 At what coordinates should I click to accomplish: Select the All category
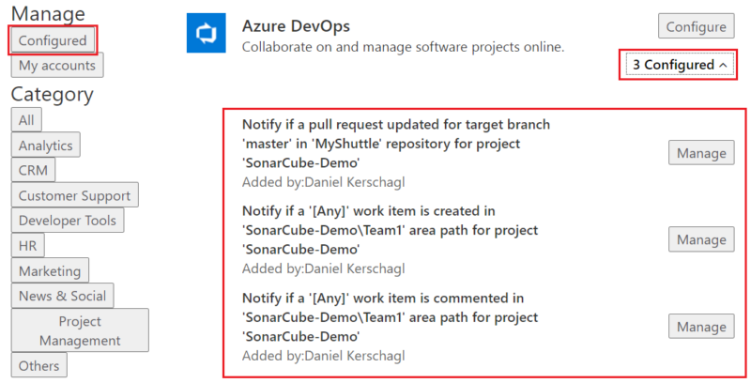[x=26, y=120]
